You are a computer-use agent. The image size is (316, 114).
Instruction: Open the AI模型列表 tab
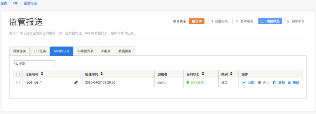pyautogui.click(x=85, y=51)
